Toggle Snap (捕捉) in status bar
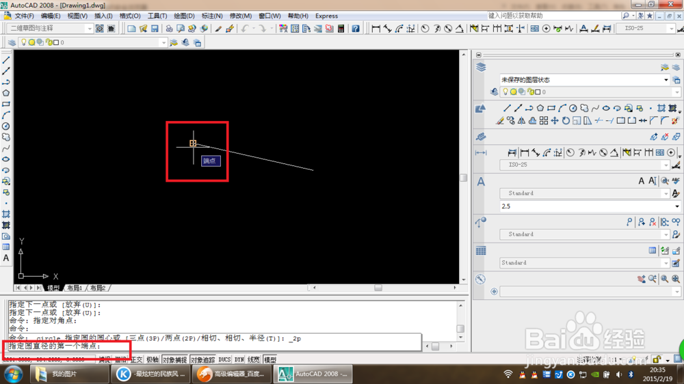 pyautogui.click(x=105, y=359)
